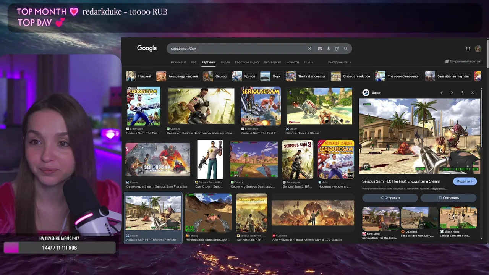Switch to the Все tab
The width and height of the screenshot is (489, 275).
(x=194, y=62)
